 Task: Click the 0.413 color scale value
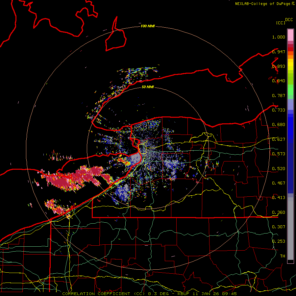279,198
